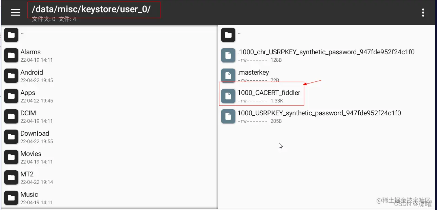Click the 1.33K size label of CACERT_fiddler
This screenshot has height=210, width=437.
coord(277,101)
